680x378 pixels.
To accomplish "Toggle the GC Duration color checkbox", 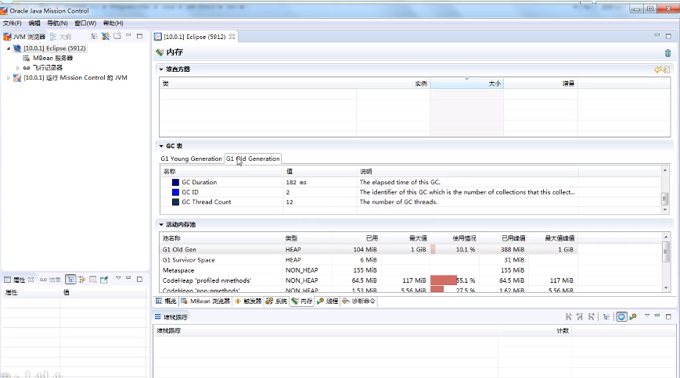I will (x=176, y=182).
